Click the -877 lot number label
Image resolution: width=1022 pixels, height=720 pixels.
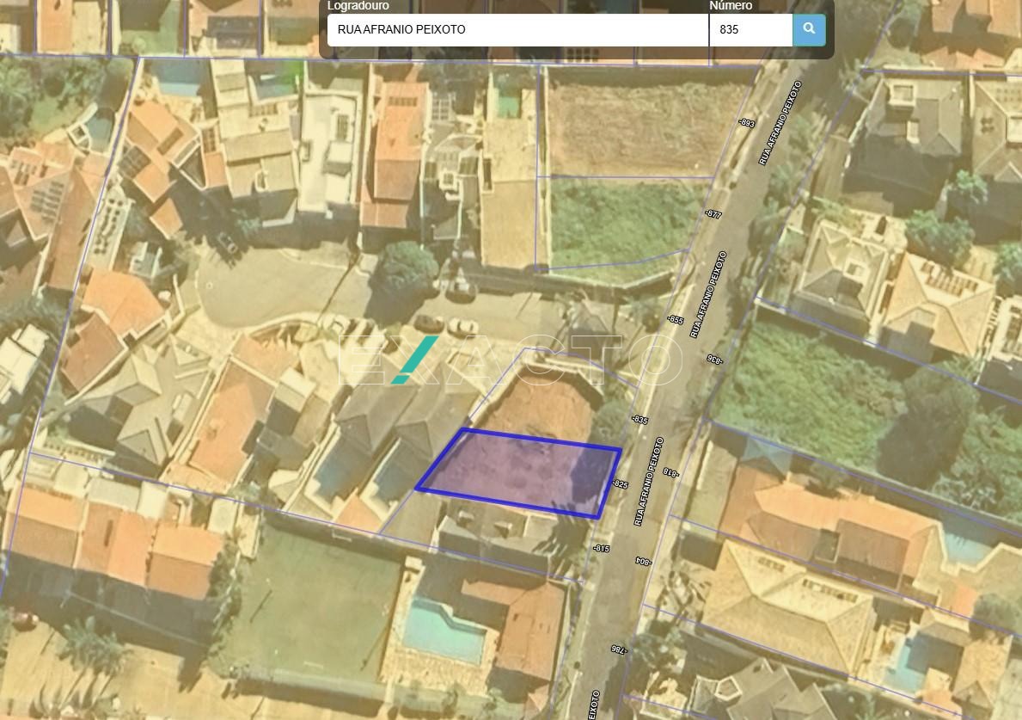pos(713,213)
